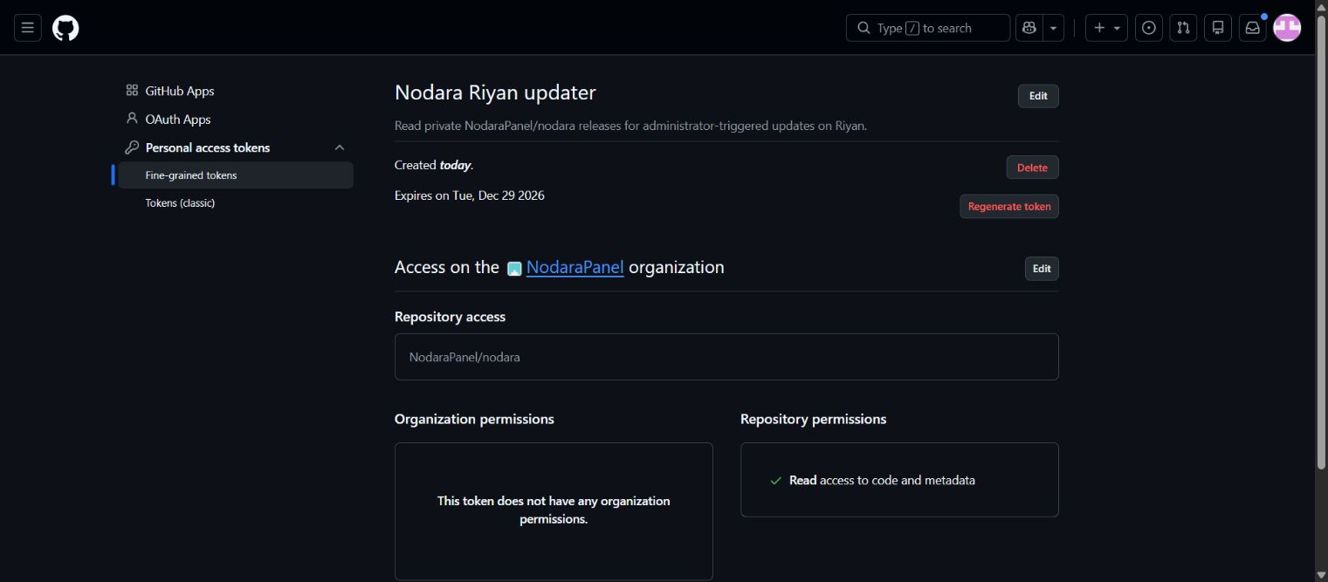Click the NodaraPanel organization avatar icon

pyautogui.click(x=514, y=269)
